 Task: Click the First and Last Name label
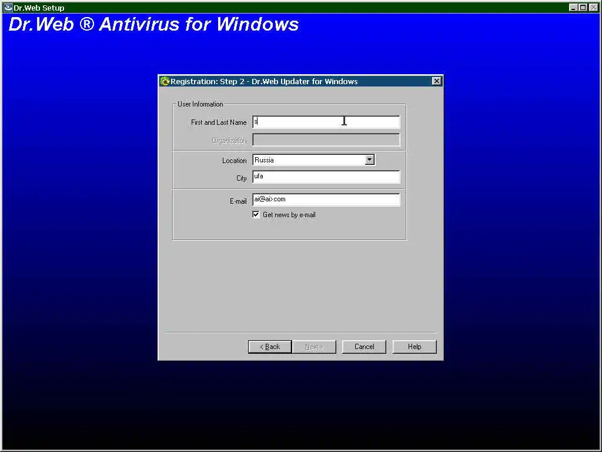pyautogui.click(x=219, y=122)
